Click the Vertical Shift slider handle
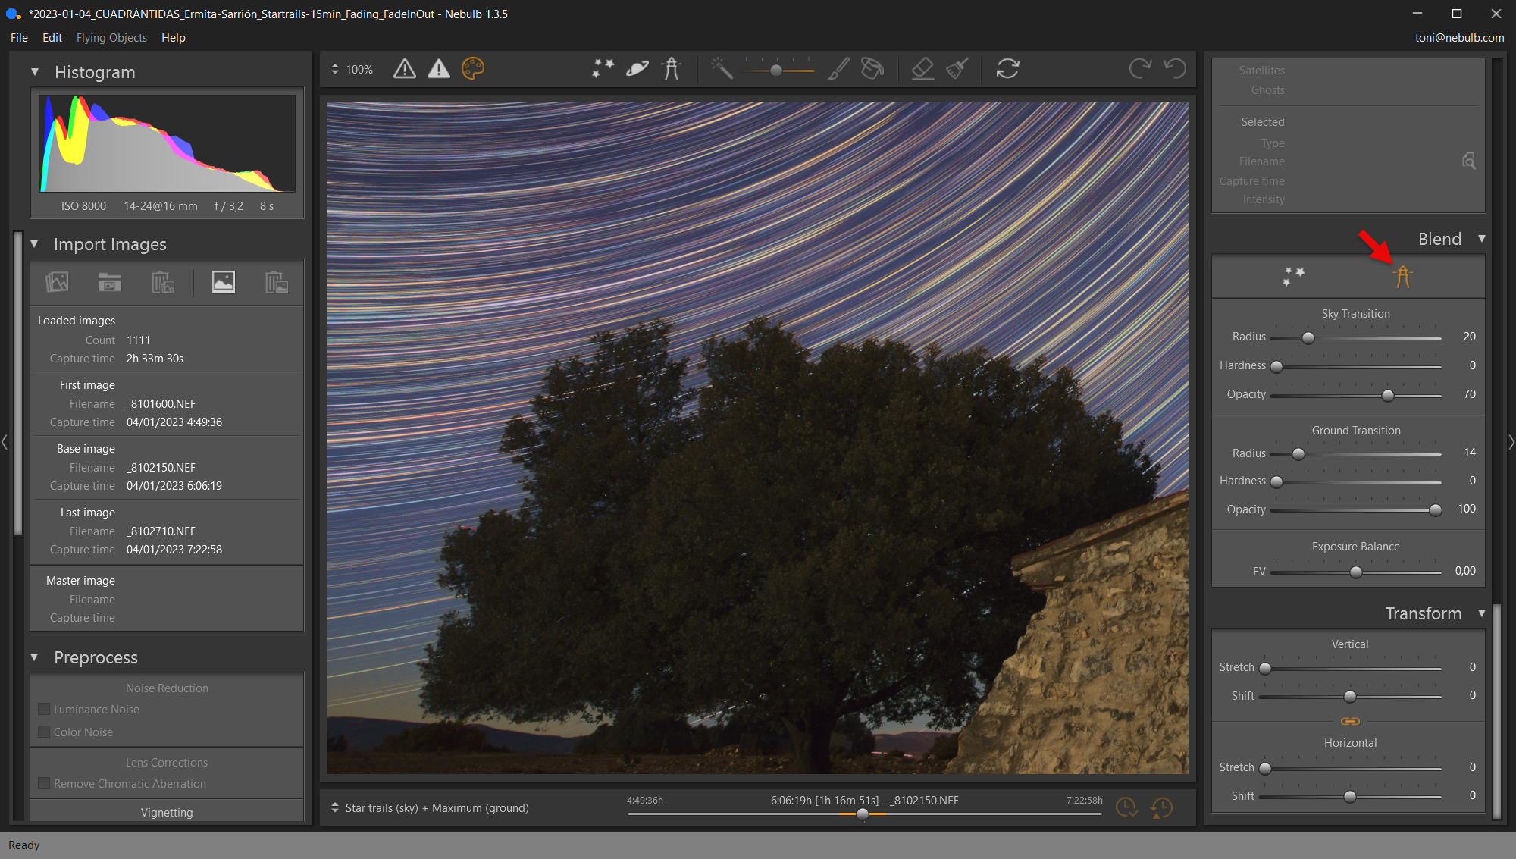1516x859 pixels. point(1350,697)
